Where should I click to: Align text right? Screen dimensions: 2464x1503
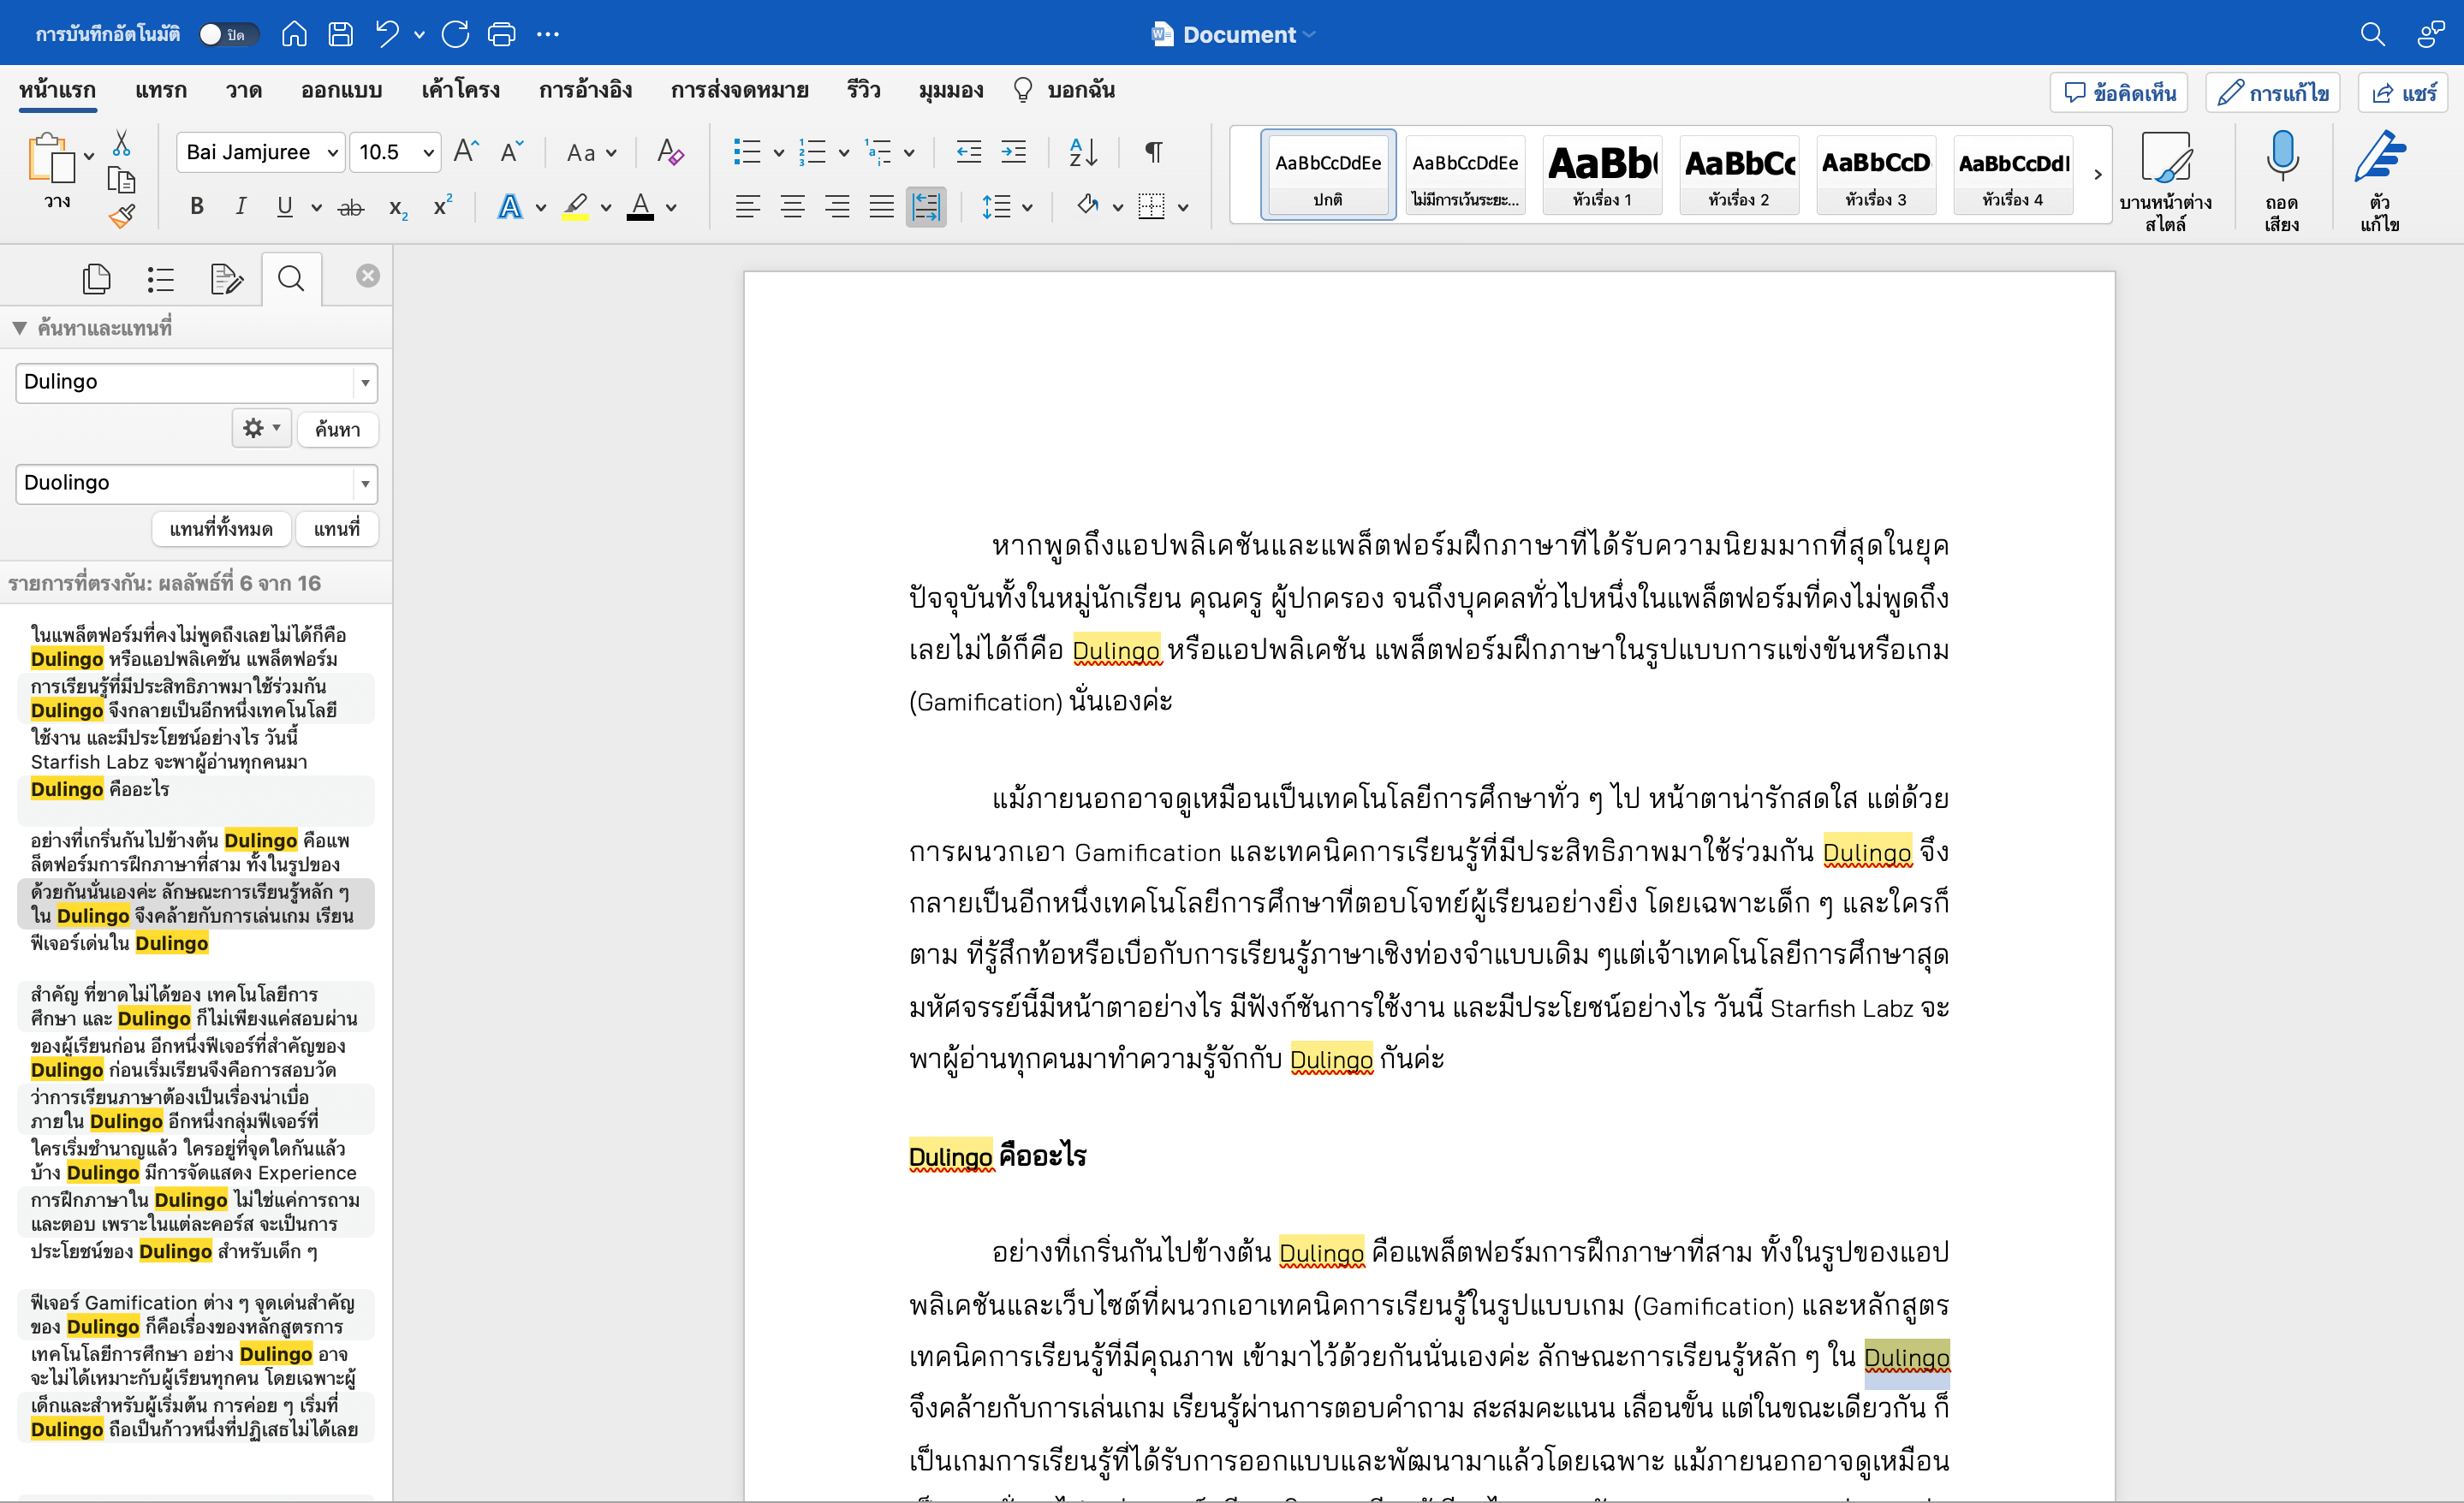click(x=837, y=207)
